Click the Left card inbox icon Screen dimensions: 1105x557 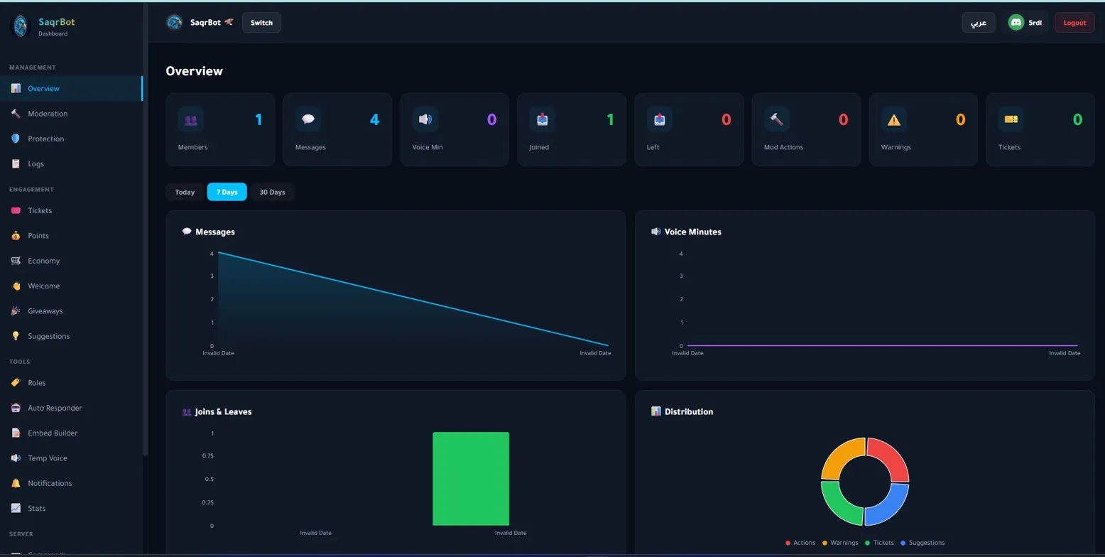click(x=660, y=119)
